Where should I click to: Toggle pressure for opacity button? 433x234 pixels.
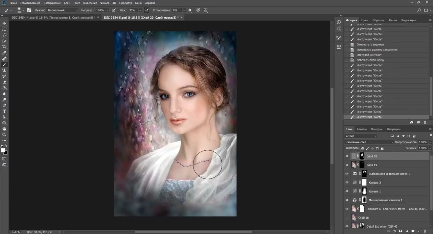click(114, 10)
